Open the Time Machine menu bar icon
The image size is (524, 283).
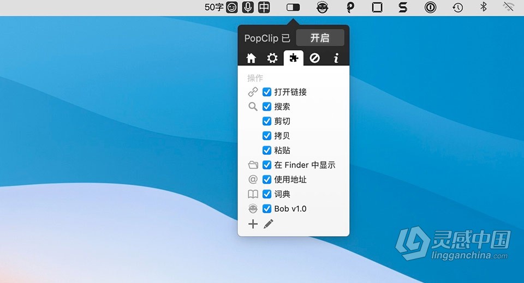click(x=457, y=7)
